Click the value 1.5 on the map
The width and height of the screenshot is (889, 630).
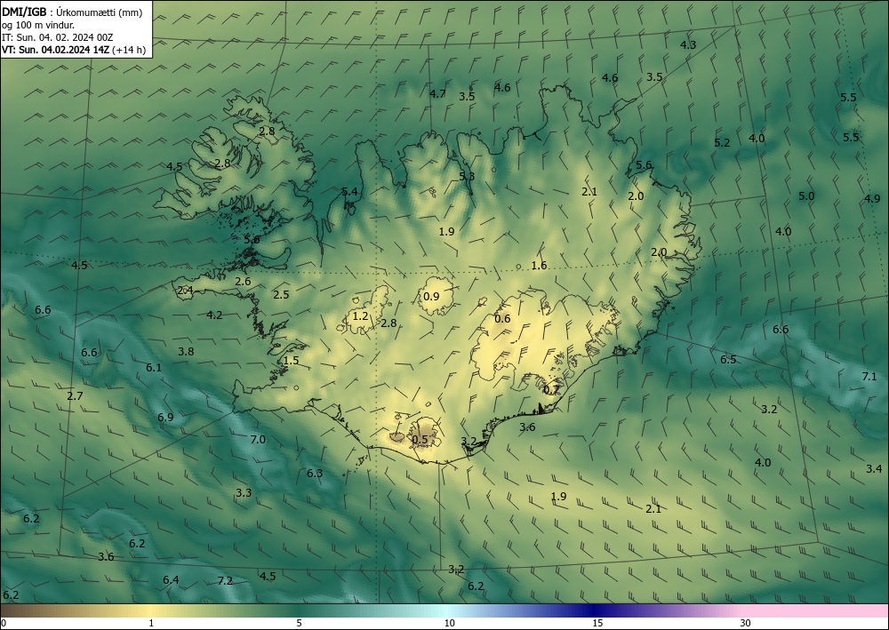291,361
